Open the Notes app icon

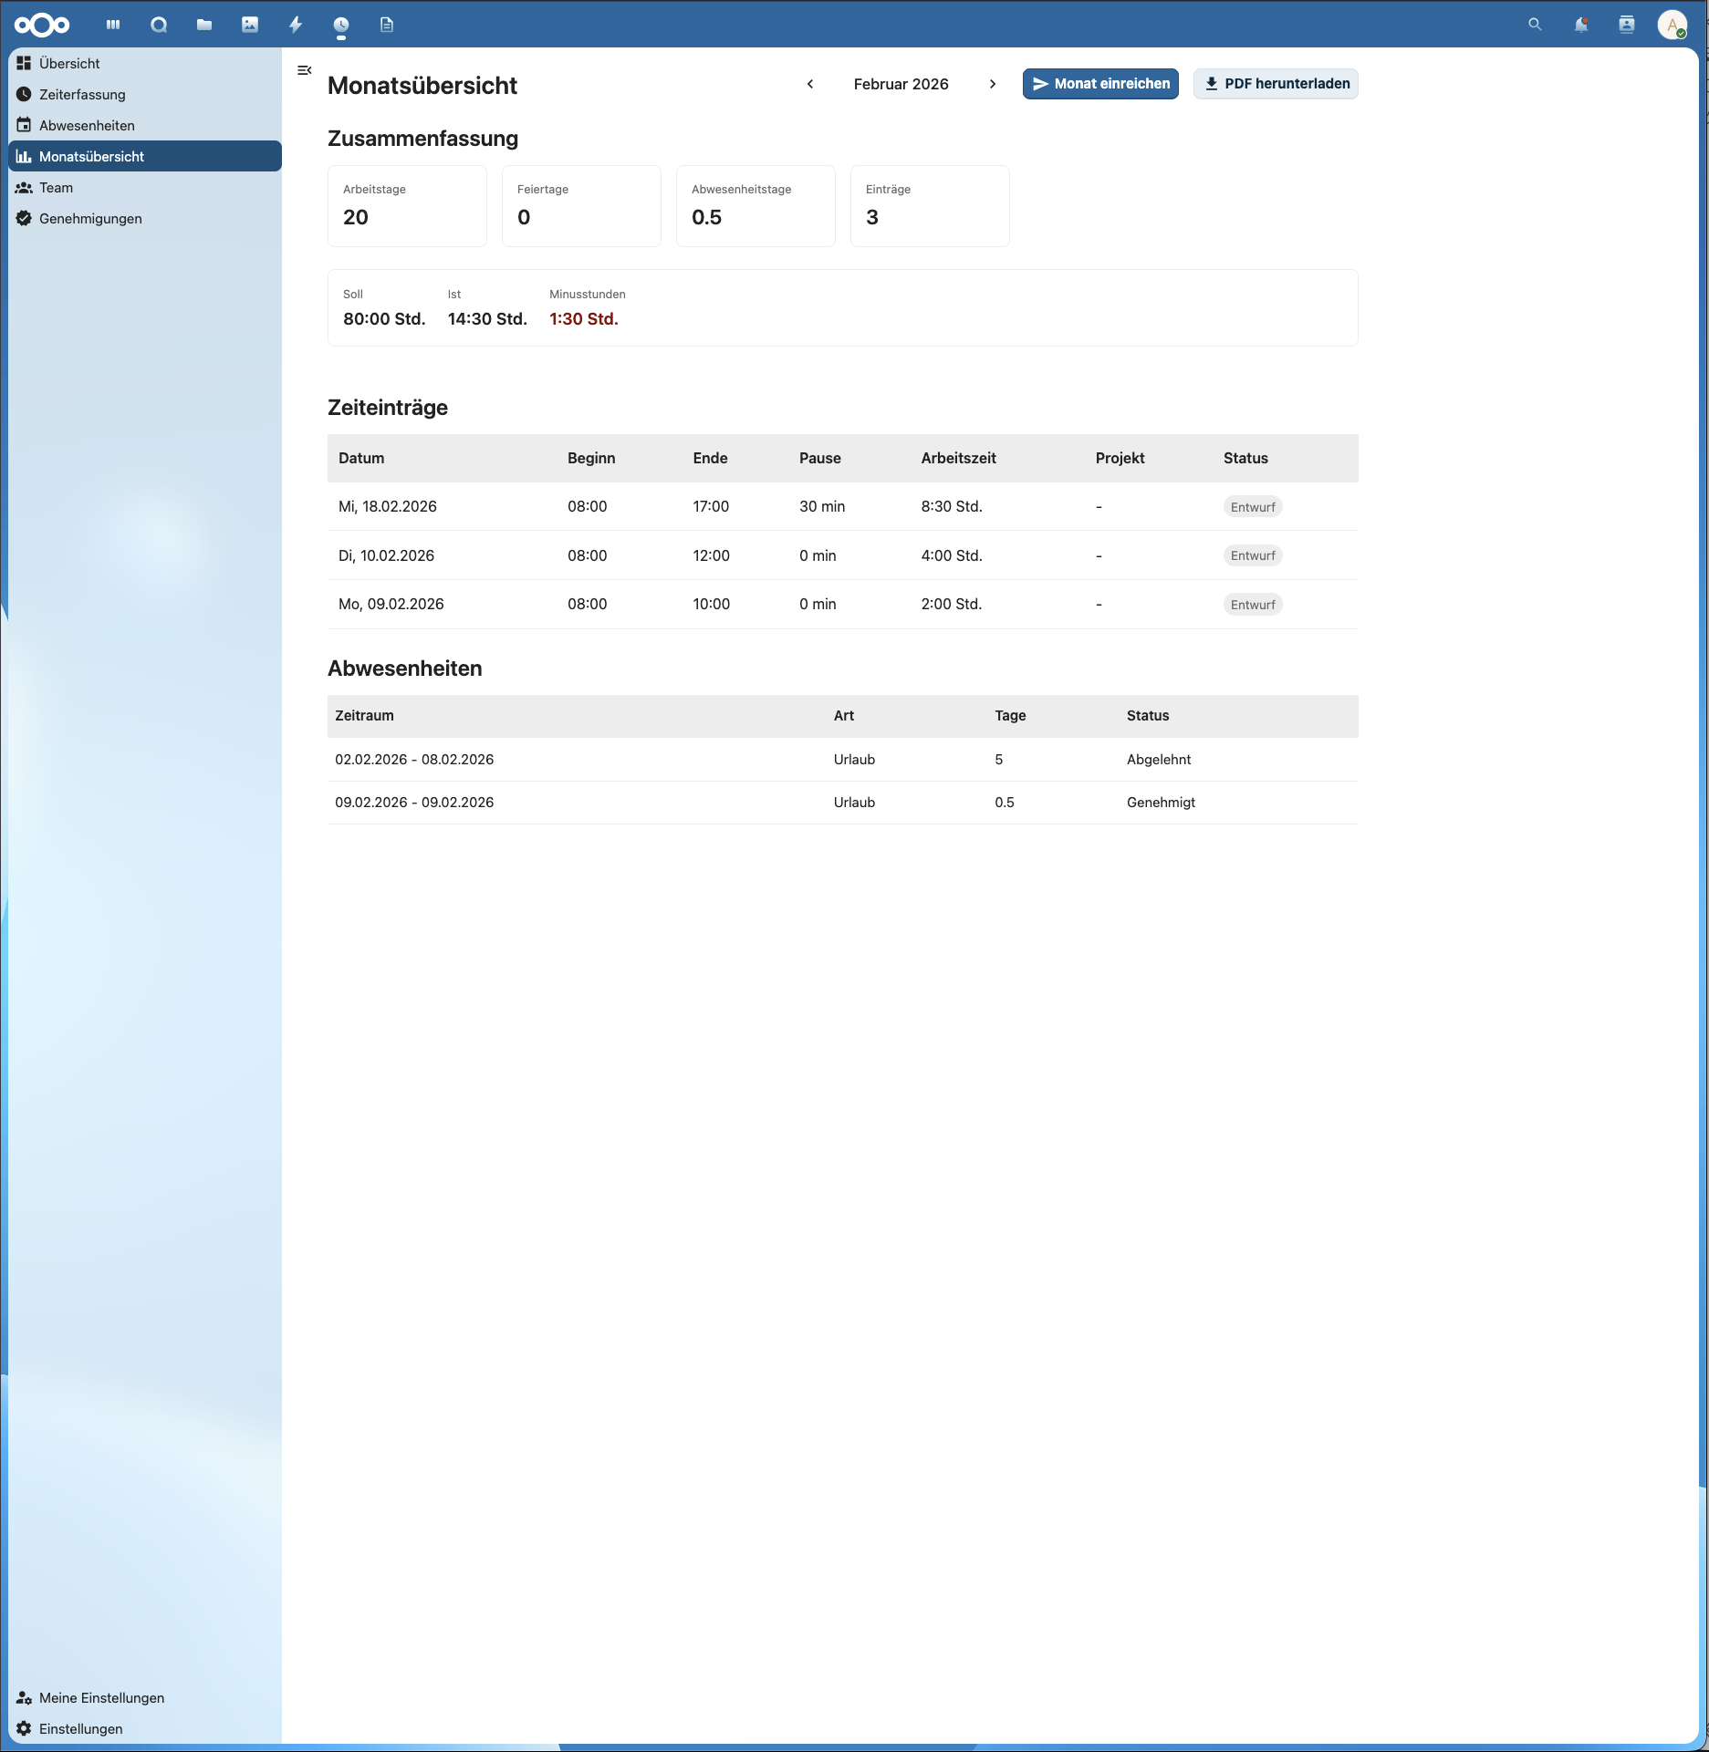coord(386,24)
